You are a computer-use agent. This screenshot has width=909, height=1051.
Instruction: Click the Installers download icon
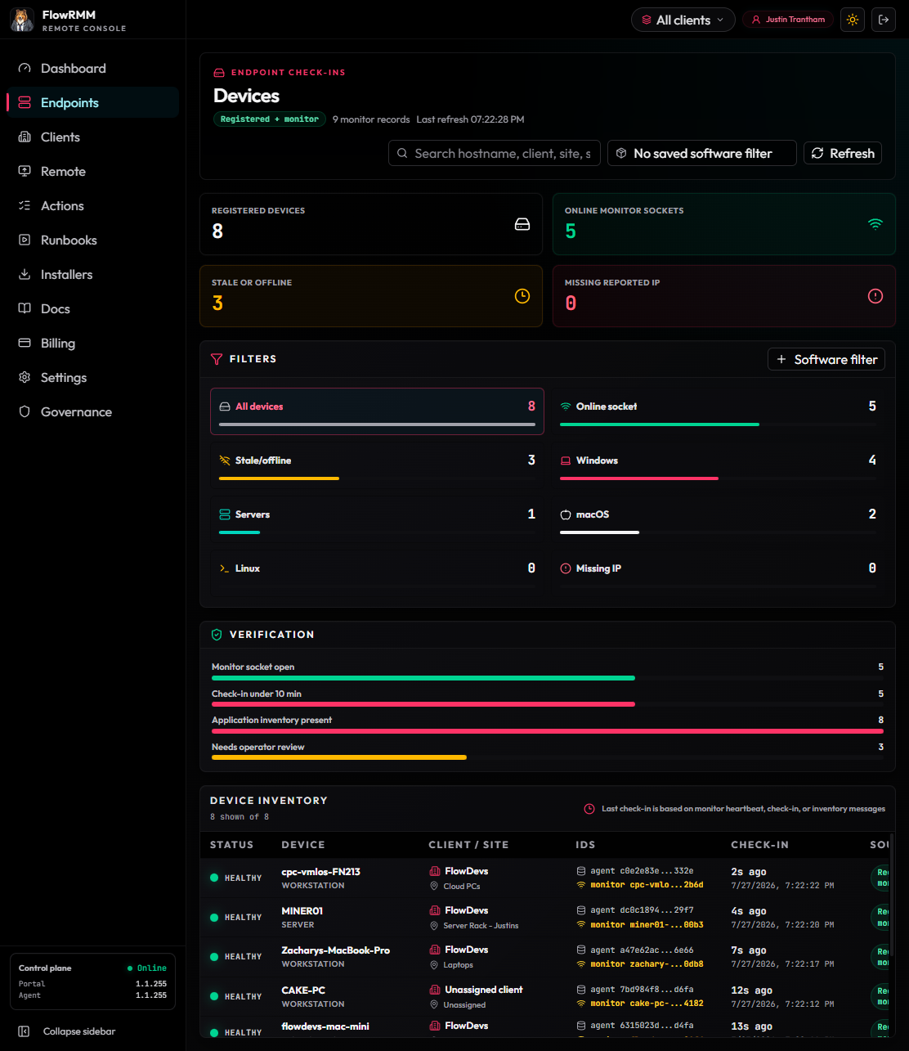[x=25, y=274]
